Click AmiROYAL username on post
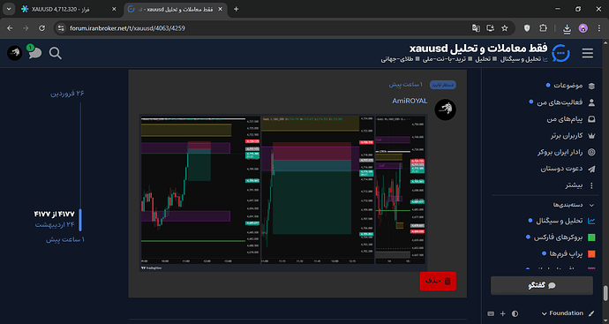609x324 pixels. (410, 101)
